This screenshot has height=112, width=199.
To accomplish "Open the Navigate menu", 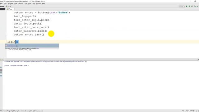I will [10, 4].
